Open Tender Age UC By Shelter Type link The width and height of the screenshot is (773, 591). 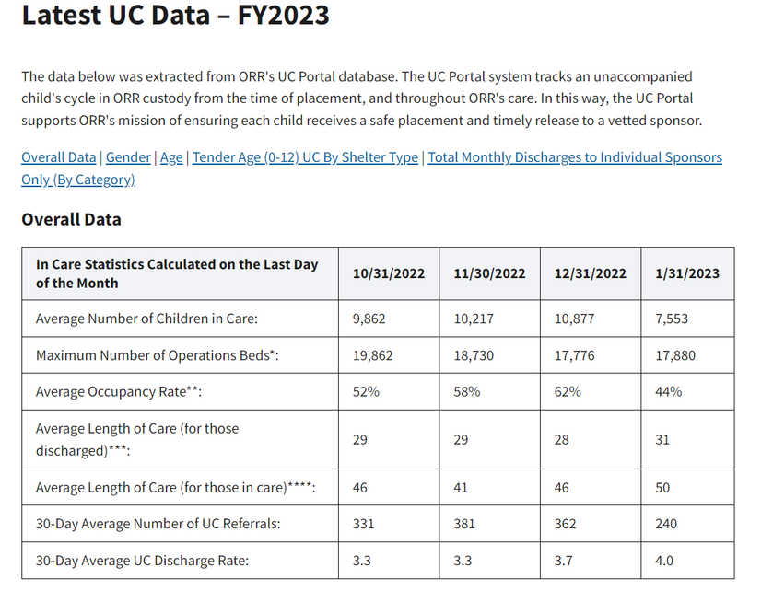click(305, 157)
